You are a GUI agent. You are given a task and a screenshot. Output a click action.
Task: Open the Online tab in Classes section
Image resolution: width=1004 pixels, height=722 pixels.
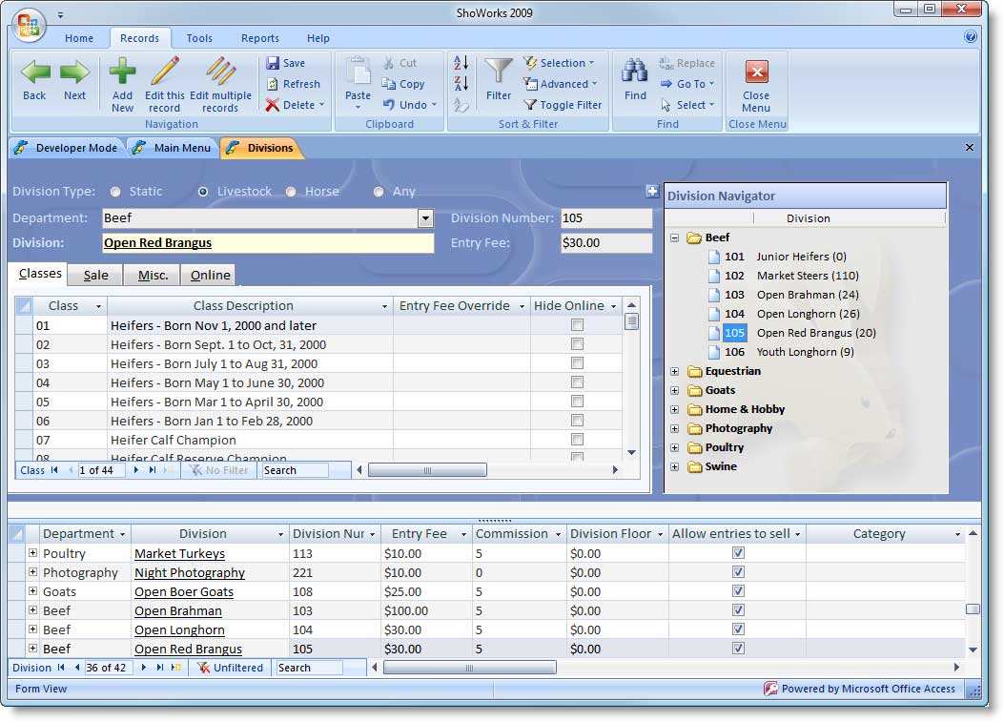pos(209,275)
